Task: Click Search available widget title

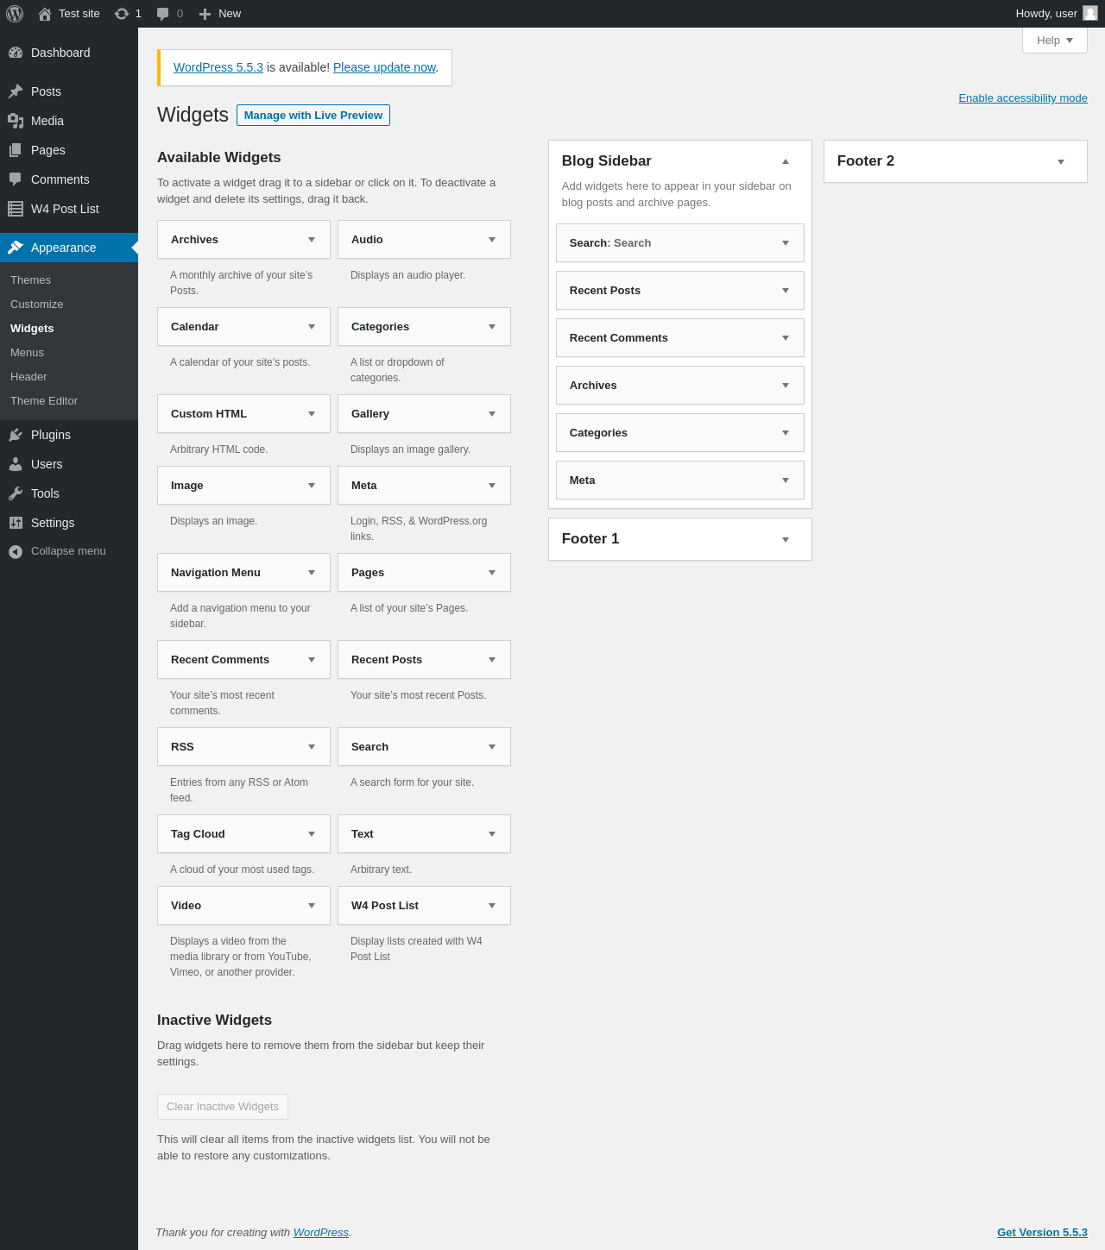Action: [x=369, y=747]
